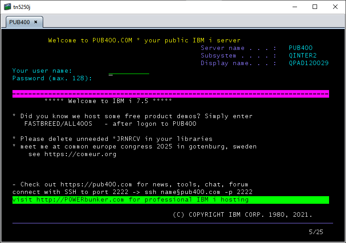Image resolution: width=346 pixels, height=243 pixels.
Task: Click the green POWERbunker.com hosting banner
Action: [171, 200]
